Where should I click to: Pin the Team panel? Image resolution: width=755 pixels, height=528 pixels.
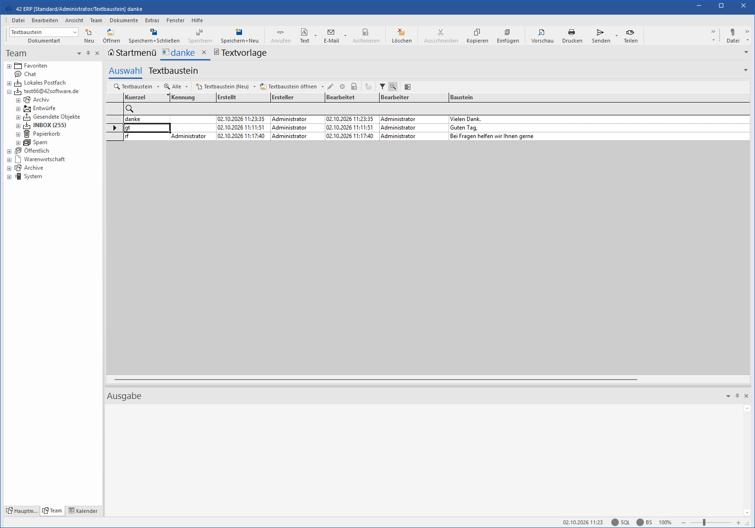pos(88,53)
